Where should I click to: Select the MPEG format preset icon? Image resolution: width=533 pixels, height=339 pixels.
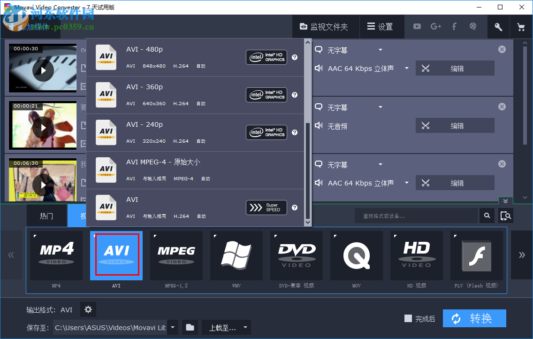click(x=176, y=255)
